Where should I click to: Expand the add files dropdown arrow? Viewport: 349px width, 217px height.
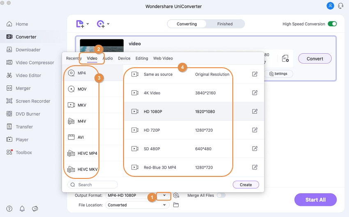pyautogui.click(x=88, y=24)
